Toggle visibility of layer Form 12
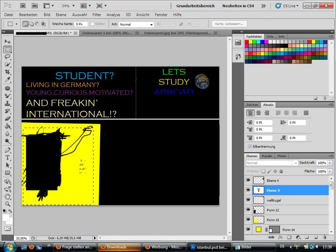This screenshot has width=336, height=252. (x=248, y=210)
